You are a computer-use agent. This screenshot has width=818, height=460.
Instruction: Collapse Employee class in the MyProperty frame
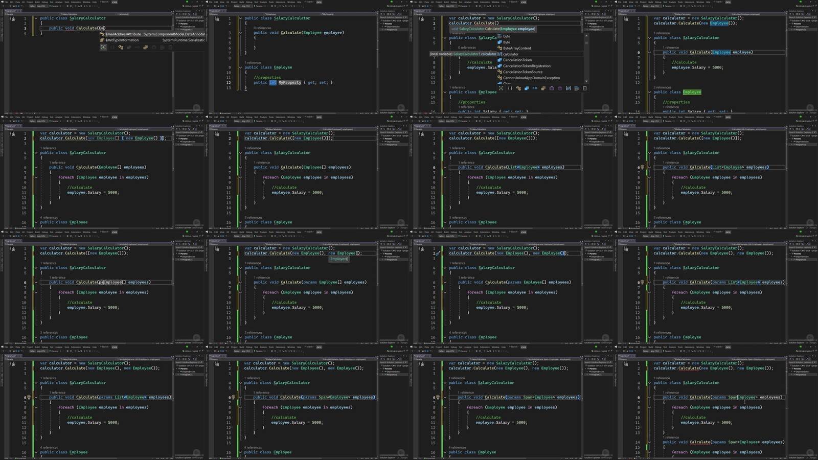(x=240, y=67)
